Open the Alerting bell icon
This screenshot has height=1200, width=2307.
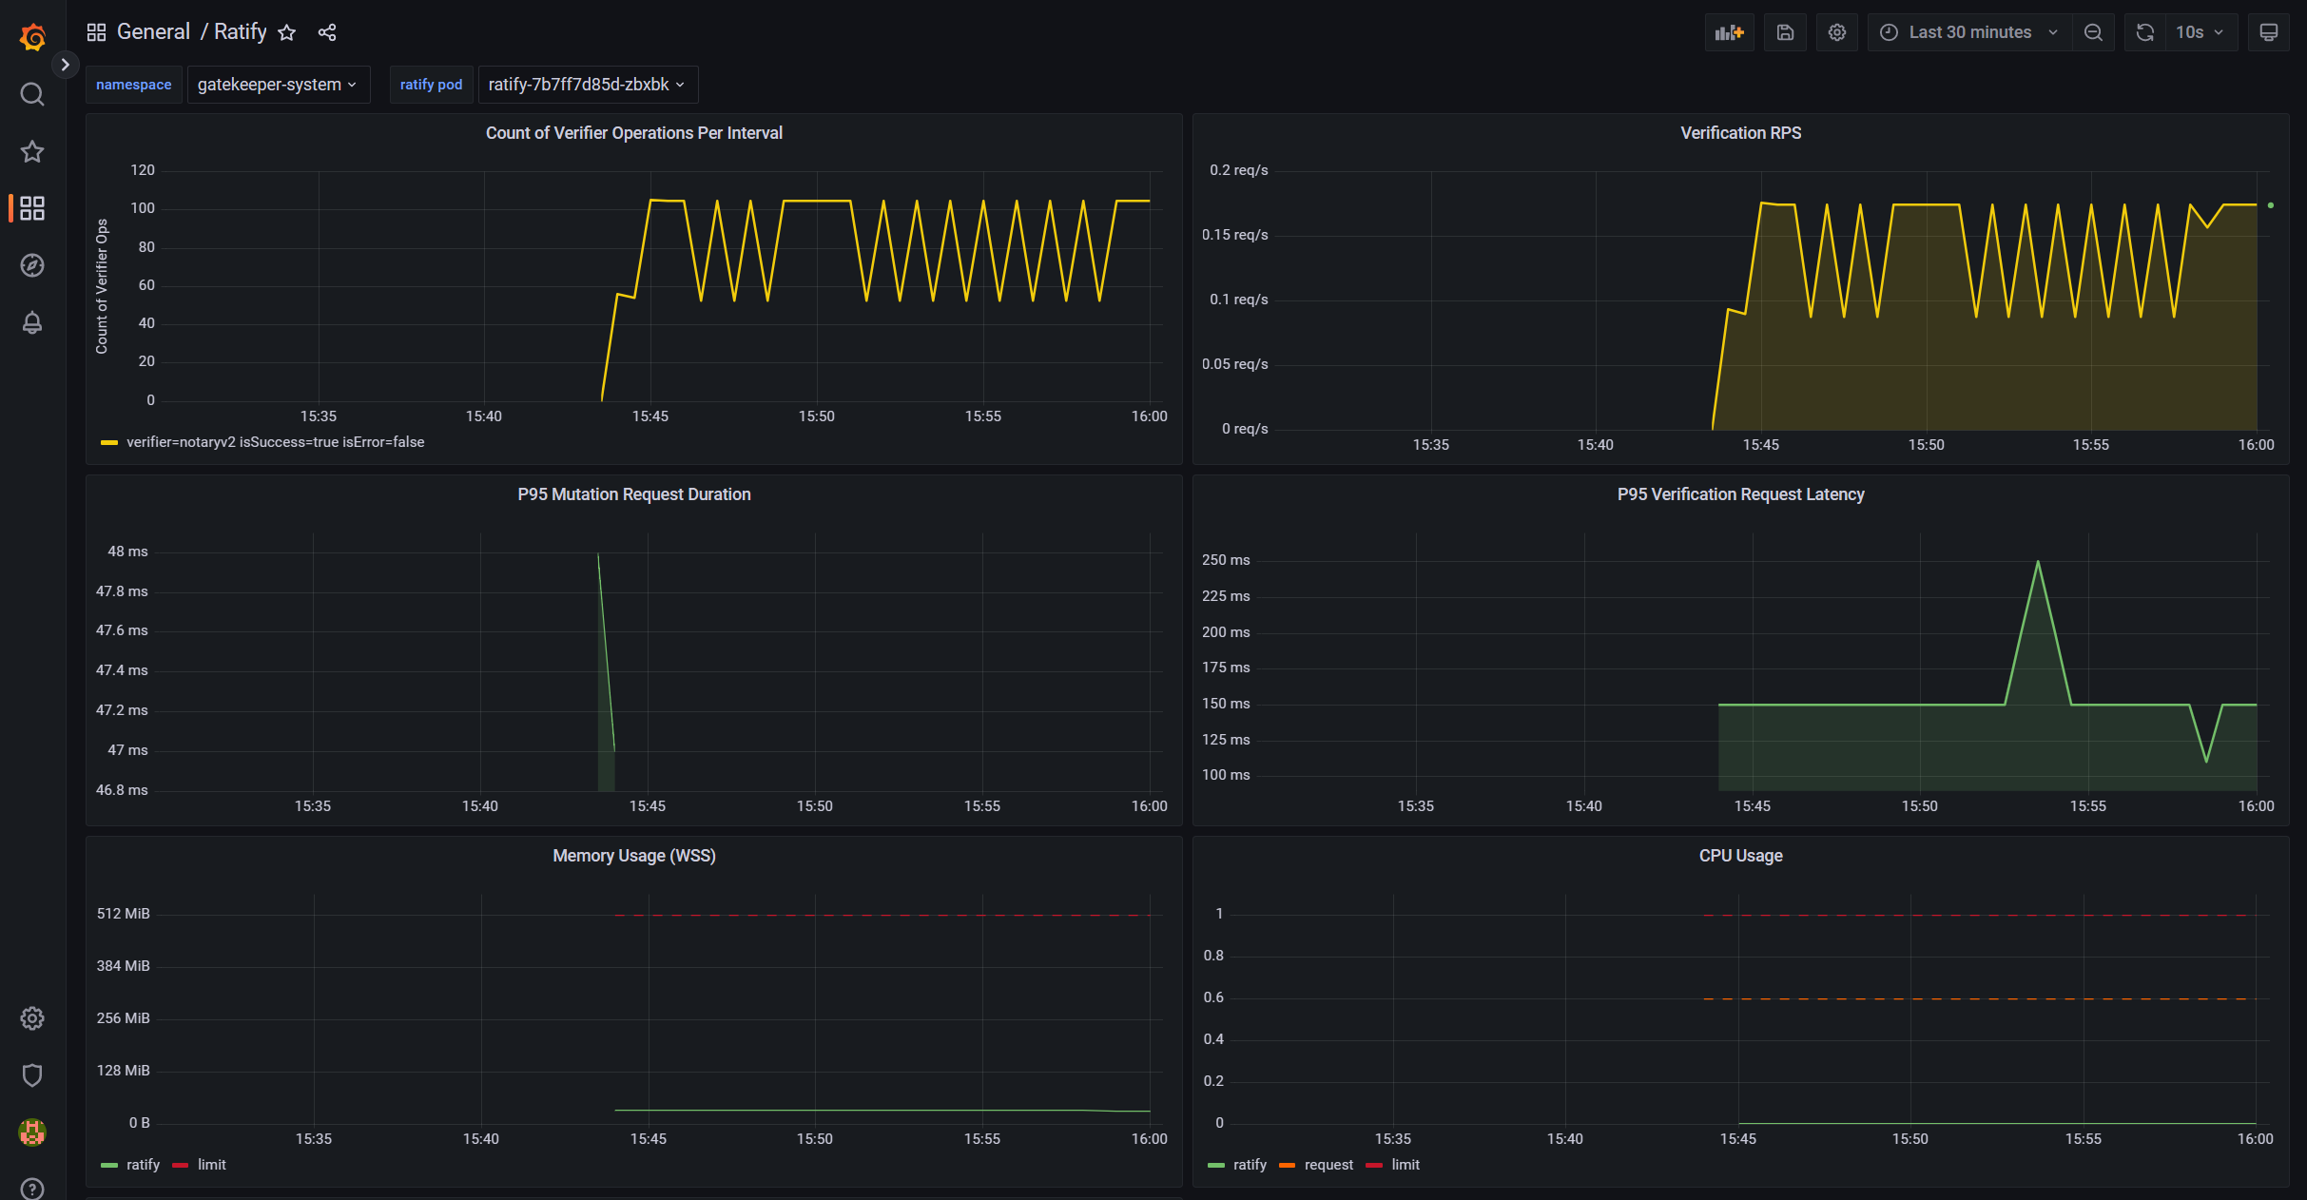pyautogui.click(x=32, y=322)
